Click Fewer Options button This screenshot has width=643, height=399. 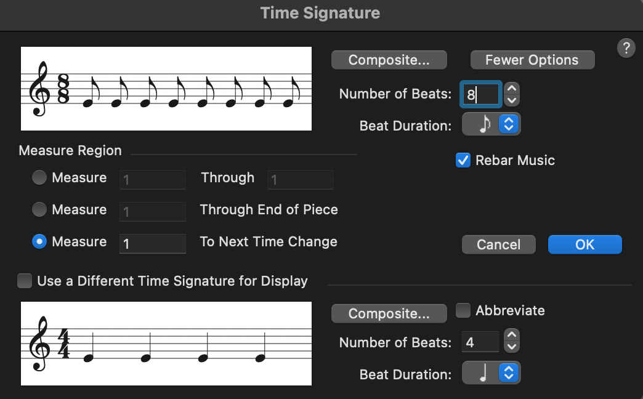tap(532, 60)
